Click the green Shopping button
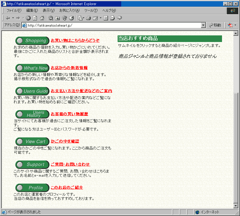The image size is (240, 216). pyautogui.click(x=32, y=40)
